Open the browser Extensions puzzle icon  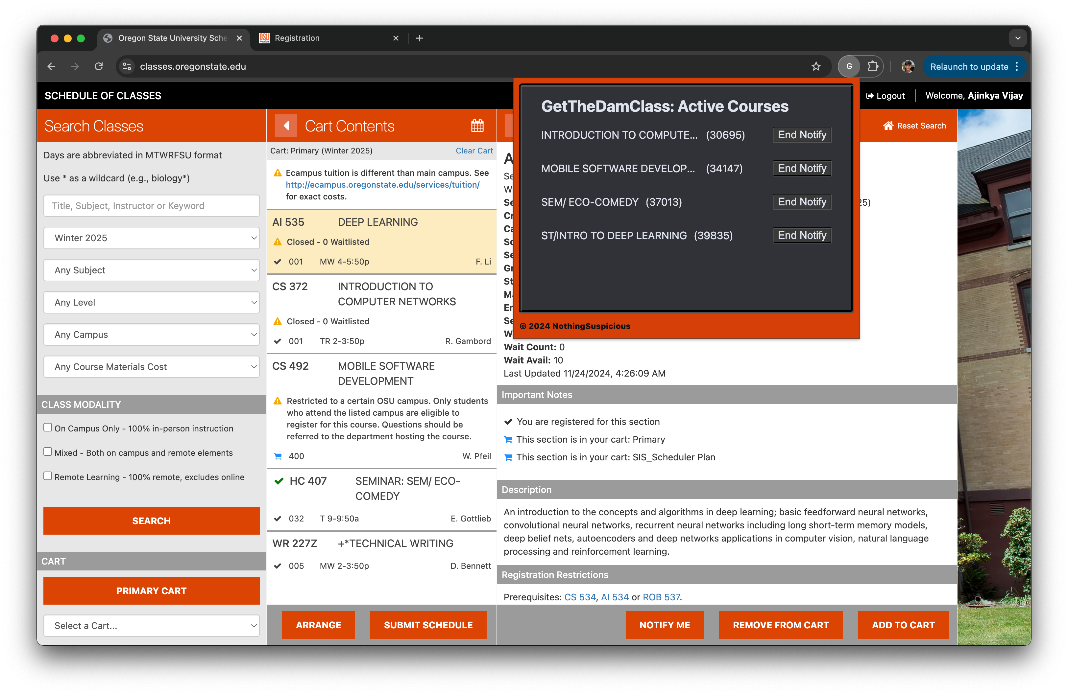tap(872, 66)
